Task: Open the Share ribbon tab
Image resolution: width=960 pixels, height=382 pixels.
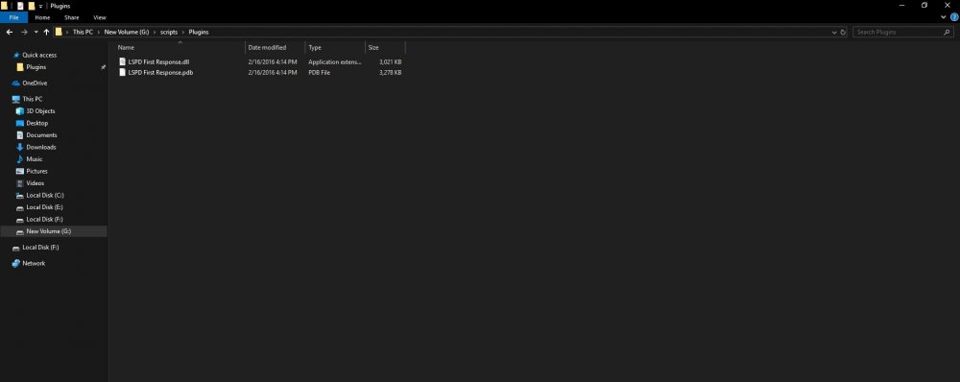Action: (x=72, y=17)
